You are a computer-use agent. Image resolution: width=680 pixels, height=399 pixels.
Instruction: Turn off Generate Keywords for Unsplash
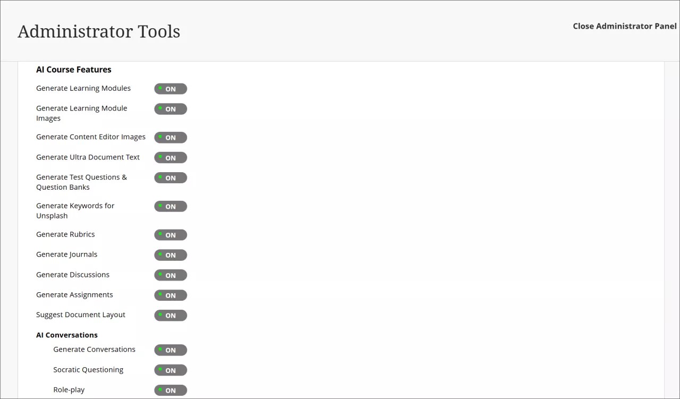point(170,206)
